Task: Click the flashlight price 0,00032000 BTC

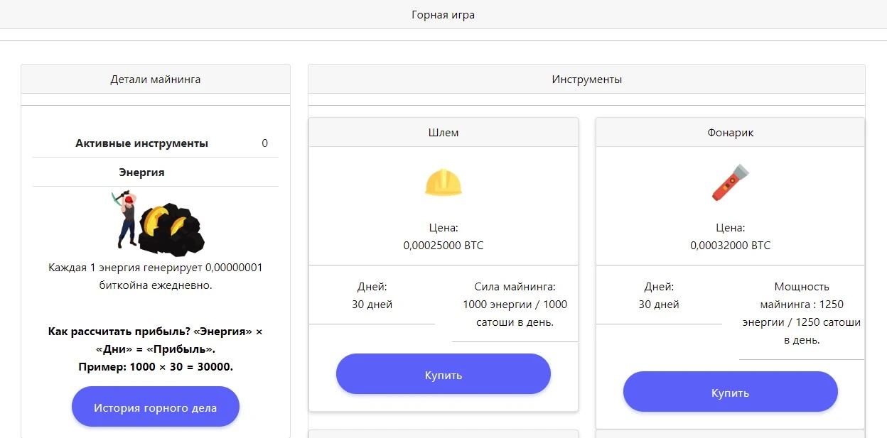Action: [x=731, y=246]
